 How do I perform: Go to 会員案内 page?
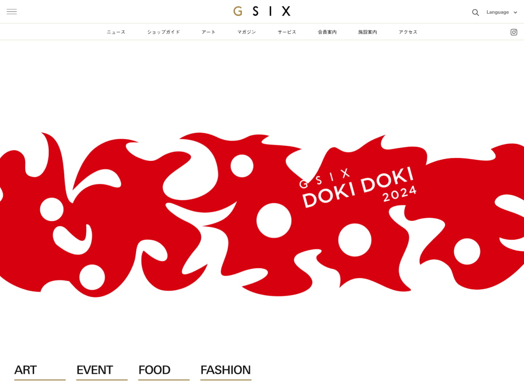click(327, 32)
